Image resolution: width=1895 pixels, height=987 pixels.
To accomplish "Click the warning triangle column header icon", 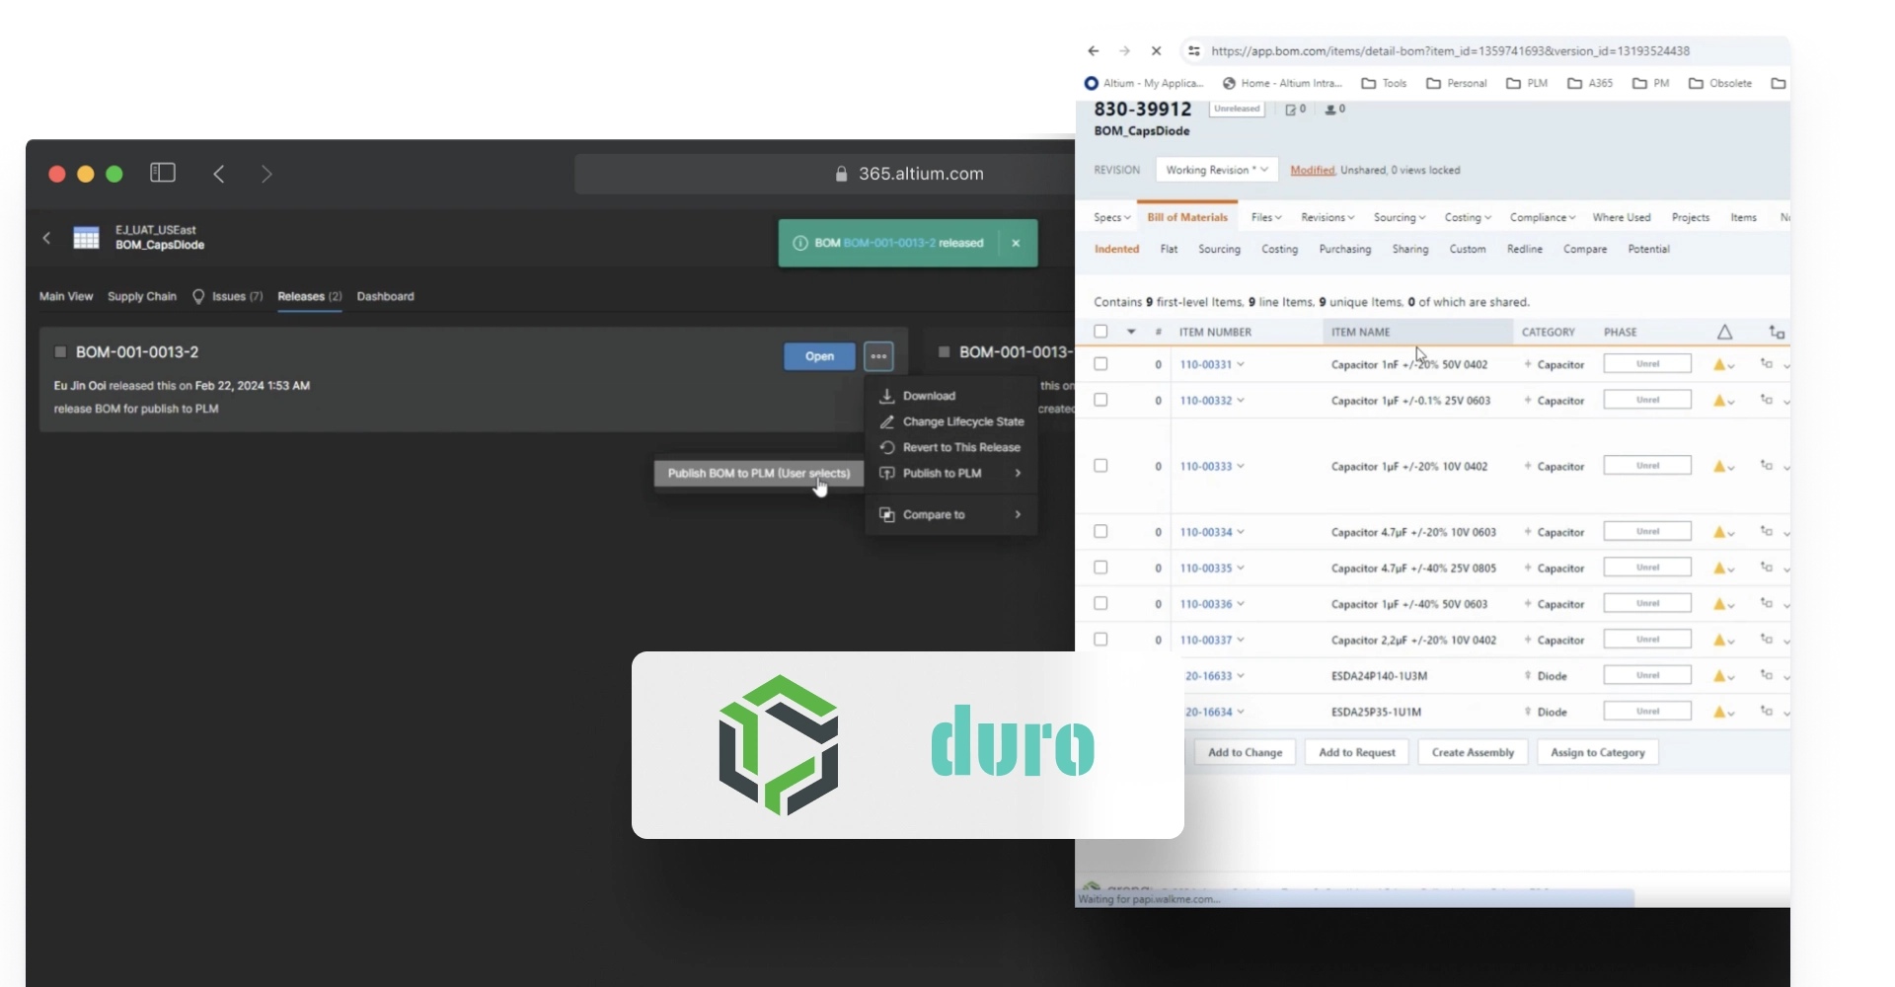I will coord(1724,333).
